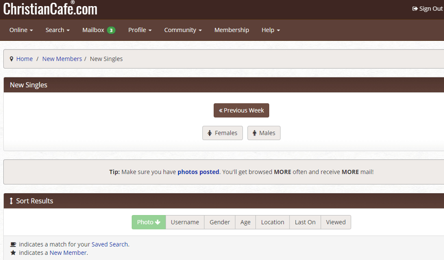Expand the Online dropdown menu
Screen dimensions: 444x260
click(21, 30)
